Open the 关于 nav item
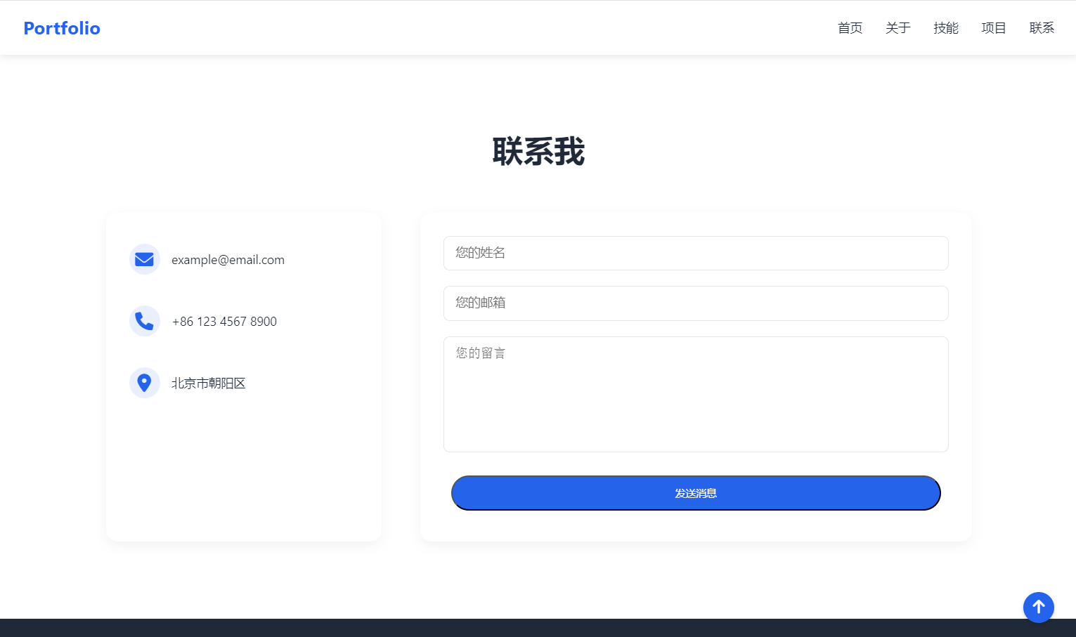1076x637 pixels. [x=897, y=28]
